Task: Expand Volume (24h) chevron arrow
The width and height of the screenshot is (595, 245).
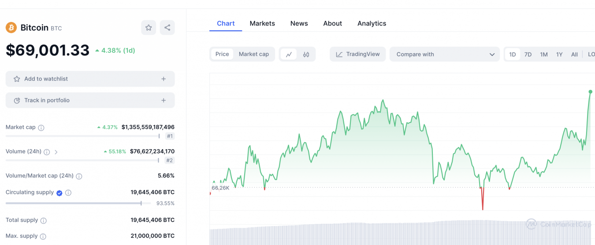Action: click(56, 152)
